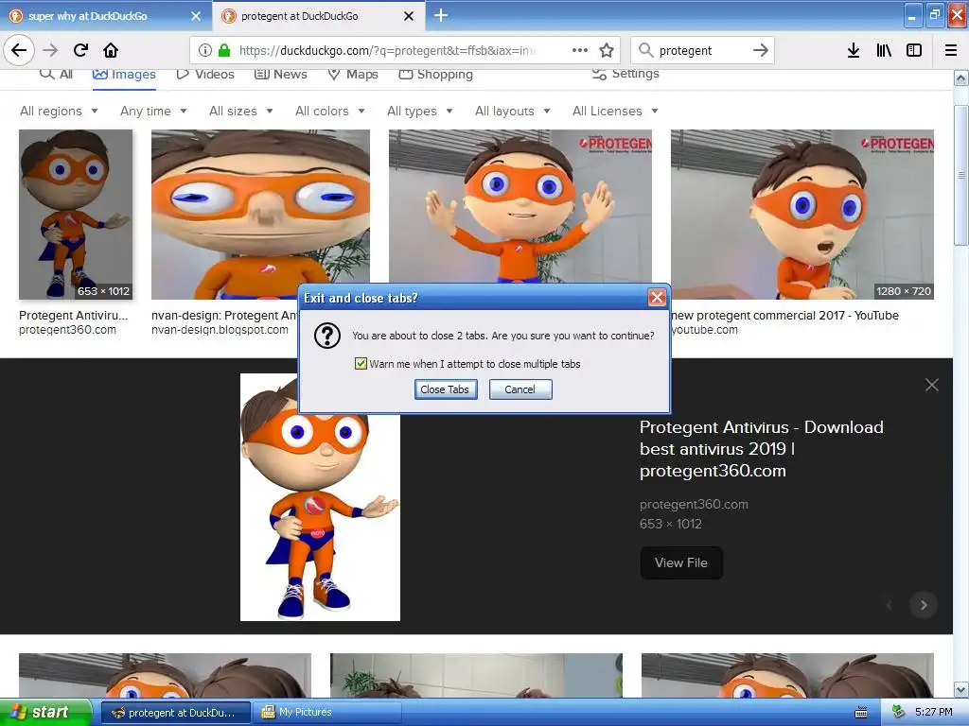Click the browser Back arrow button
Viewport: 969px width, 726px height.
pos(19,50)
